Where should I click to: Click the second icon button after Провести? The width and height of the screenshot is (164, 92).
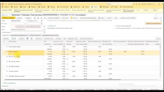point(38,18)
